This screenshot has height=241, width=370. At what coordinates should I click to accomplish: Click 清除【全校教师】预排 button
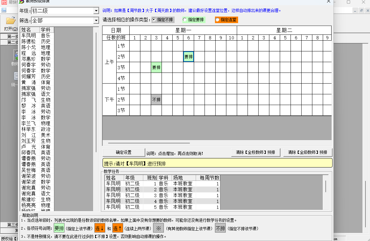[x=256, y=153]
